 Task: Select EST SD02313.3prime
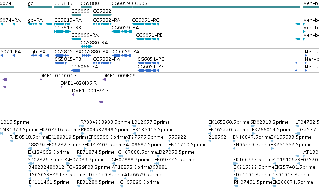click(x=270, y=122)
